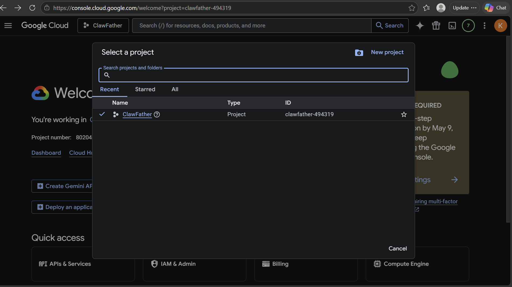512x287 pixels.
Task: Open the three-dot settings and utilities menu
Action: coord(485,26)
